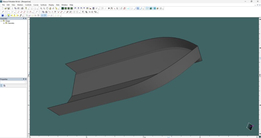Click the New design icon
This screenshot has width=261, height=138.
pyautogui.click(x=3, y=8)
